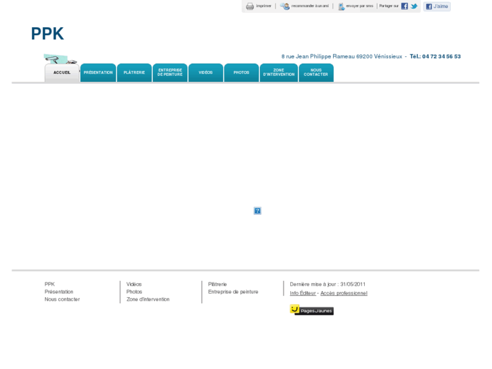This screenshot has width=492, height=369.
Task: Click the missing plugin question mark icon
Action: (257, 211)
